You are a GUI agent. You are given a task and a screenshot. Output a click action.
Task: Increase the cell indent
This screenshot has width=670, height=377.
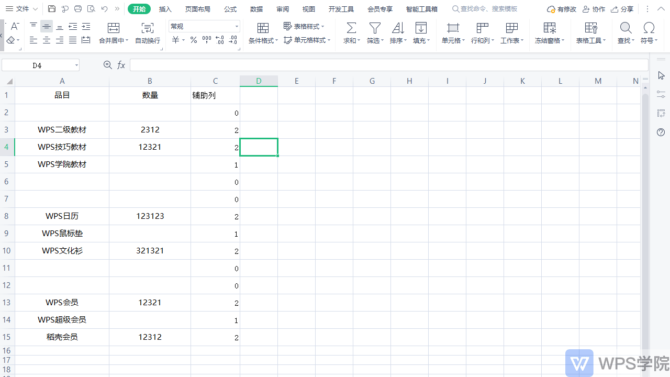[x=86, y=26]
